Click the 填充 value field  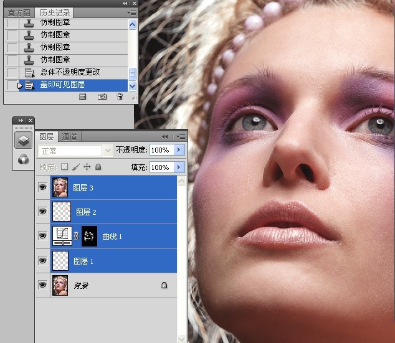[162, 167]
